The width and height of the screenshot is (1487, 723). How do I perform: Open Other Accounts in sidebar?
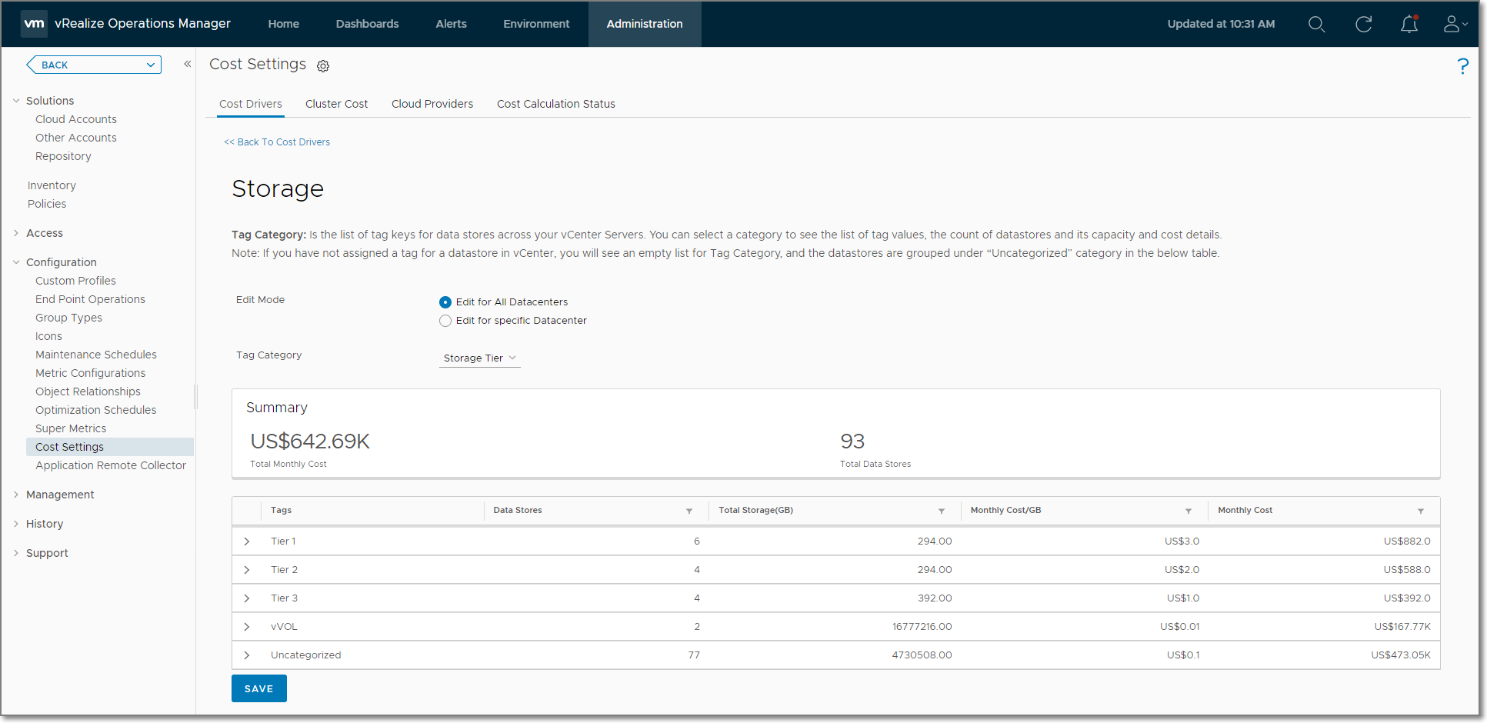pyautogui.click(x=76, y=138)
